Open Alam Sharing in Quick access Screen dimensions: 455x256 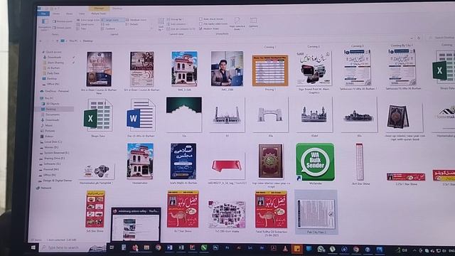[x=55, y=63]
